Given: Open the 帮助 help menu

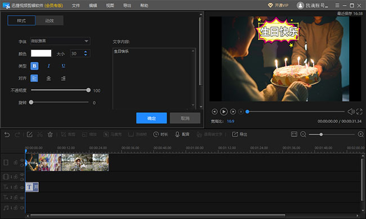Looking at the screenshot, I should [x=144, y=6].
